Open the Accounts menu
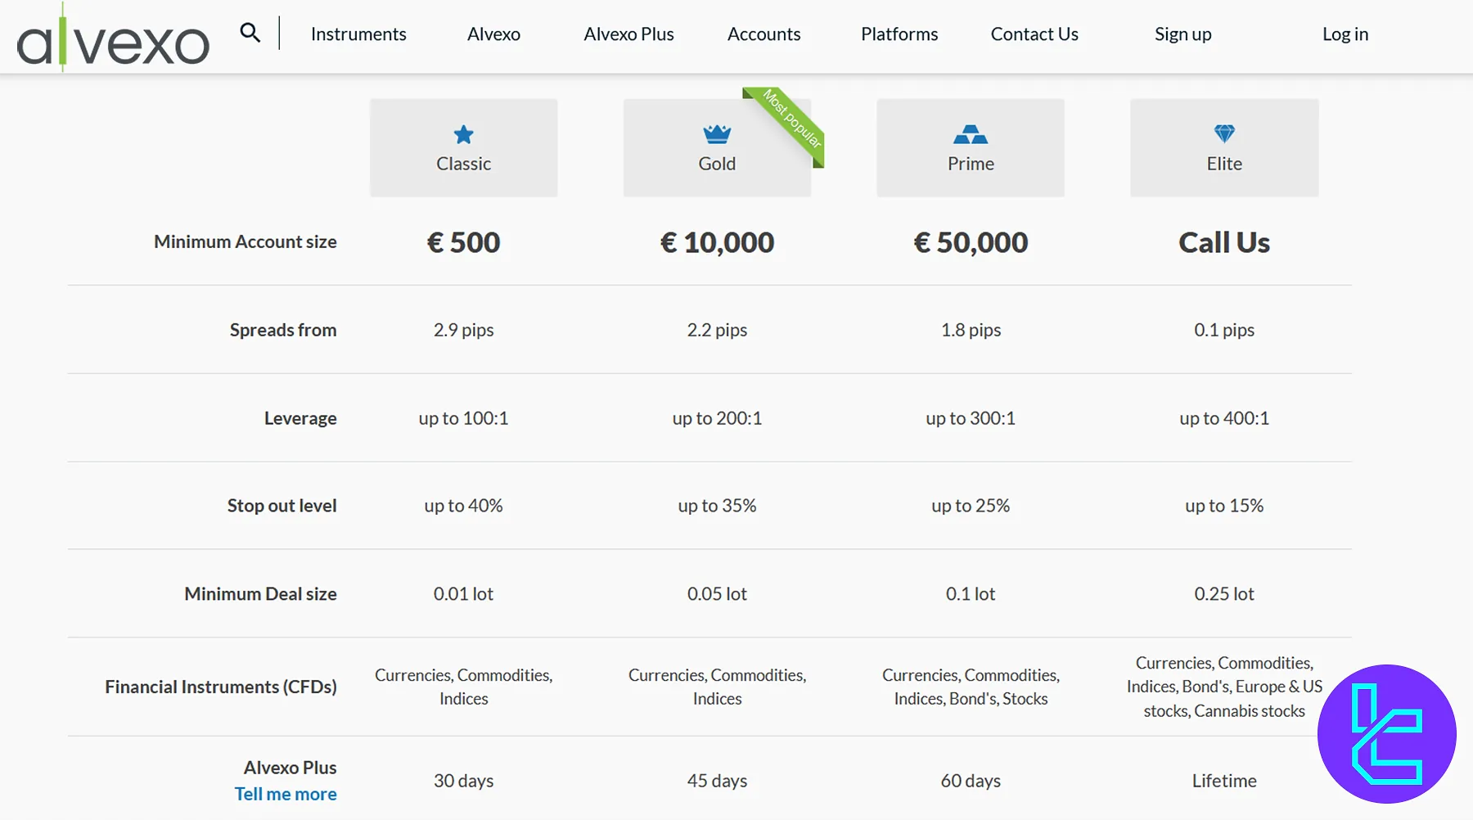This screenshot has width=1473, height=820. click(764, 34)
